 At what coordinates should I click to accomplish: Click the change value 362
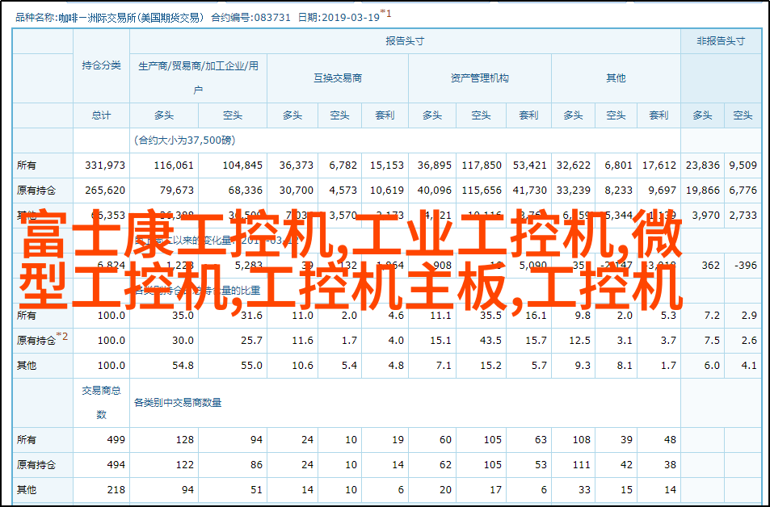click(x=710, y=265)
